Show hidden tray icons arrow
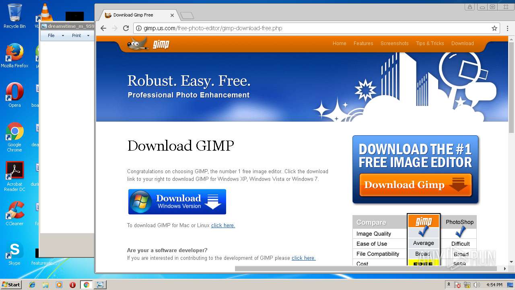 tap(449, 285)
